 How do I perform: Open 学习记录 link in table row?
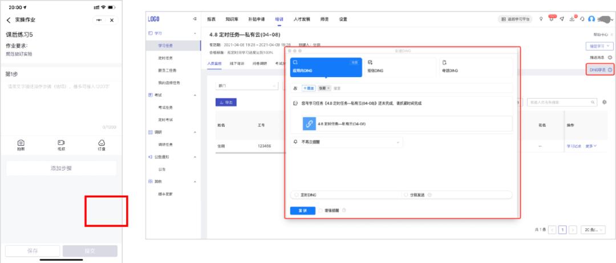coord(574,146)
